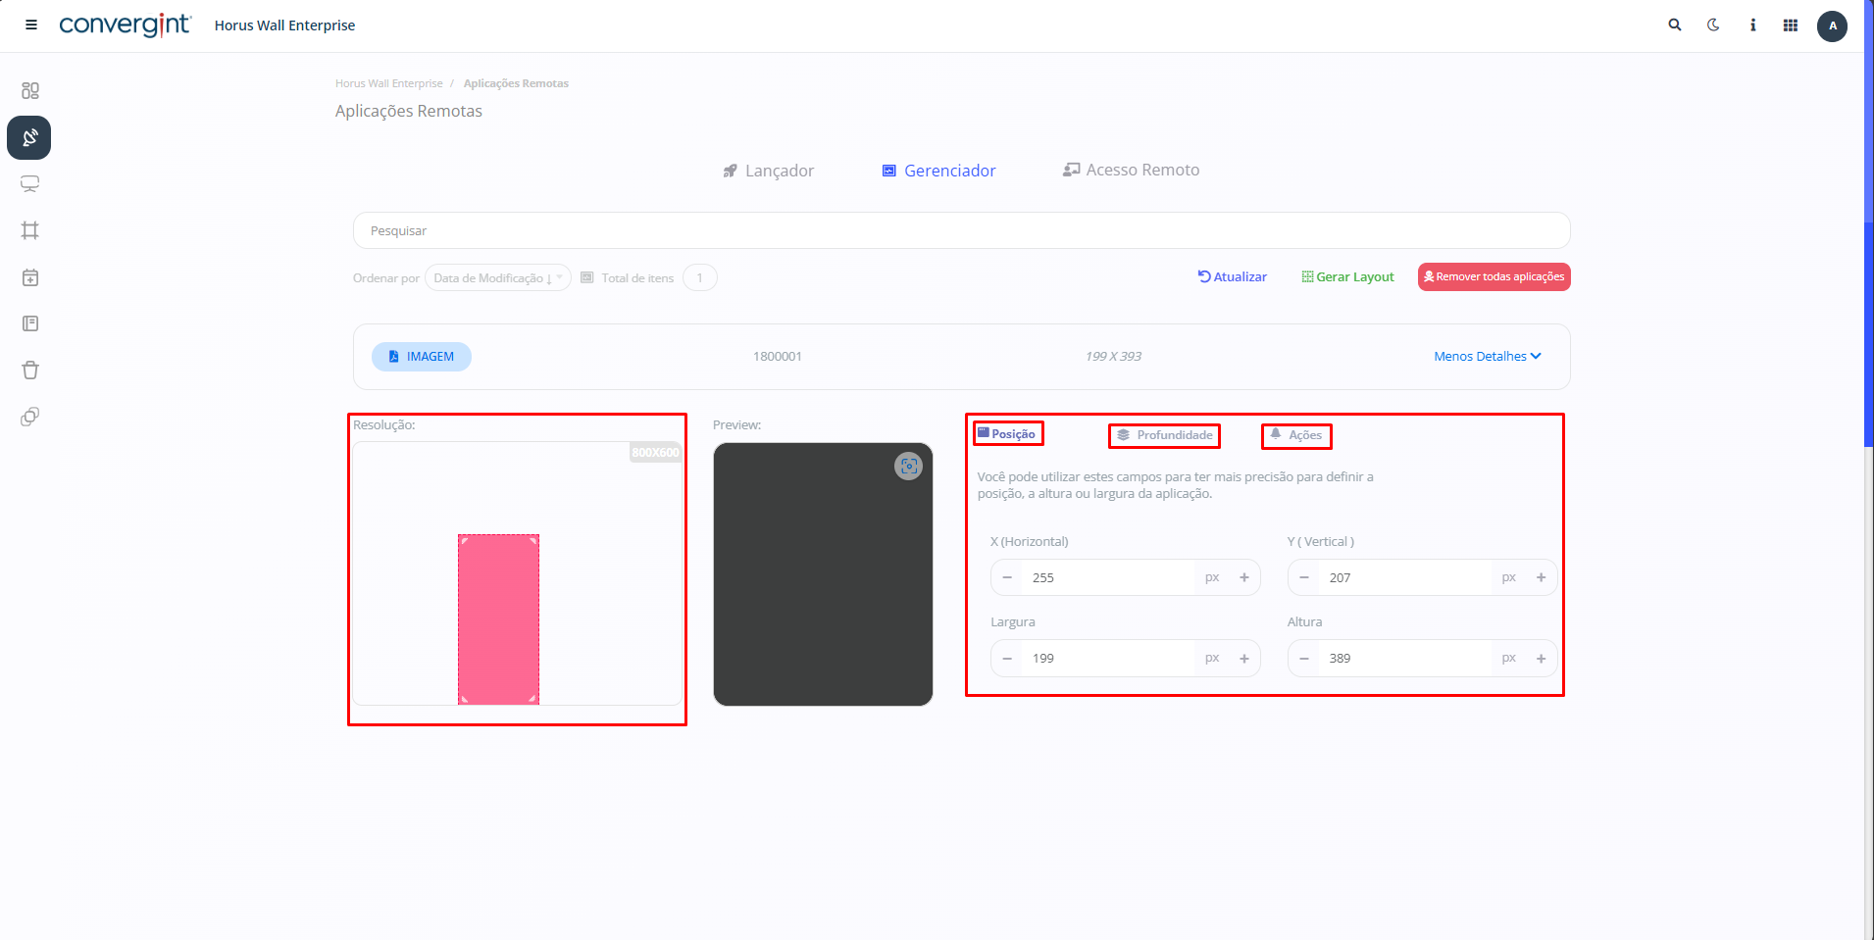The height and width of the screenshot is (940, 1874).
Task: Open the Ações tab
Action: 1296,435
